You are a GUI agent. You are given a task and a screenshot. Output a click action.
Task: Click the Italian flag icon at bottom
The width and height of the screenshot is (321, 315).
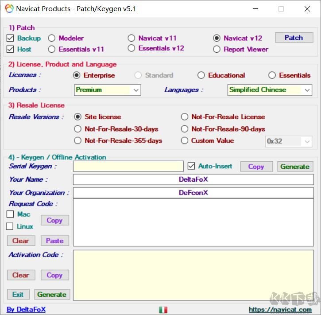pos(163,310)
